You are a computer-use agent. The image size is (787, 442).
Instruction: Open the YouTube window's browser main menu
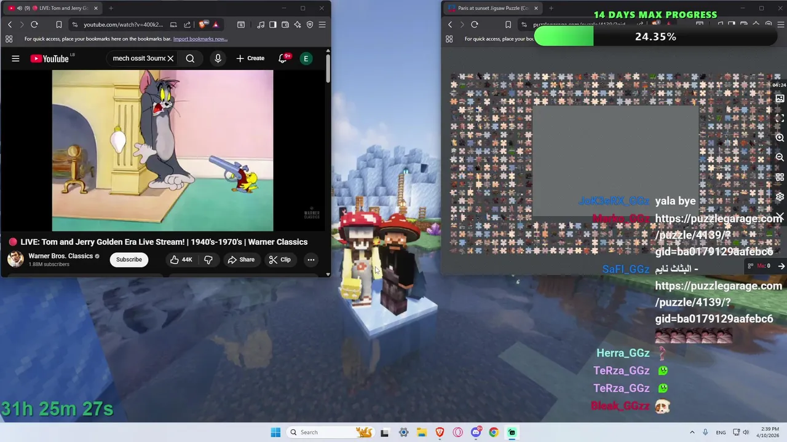[x=322, y=25]
